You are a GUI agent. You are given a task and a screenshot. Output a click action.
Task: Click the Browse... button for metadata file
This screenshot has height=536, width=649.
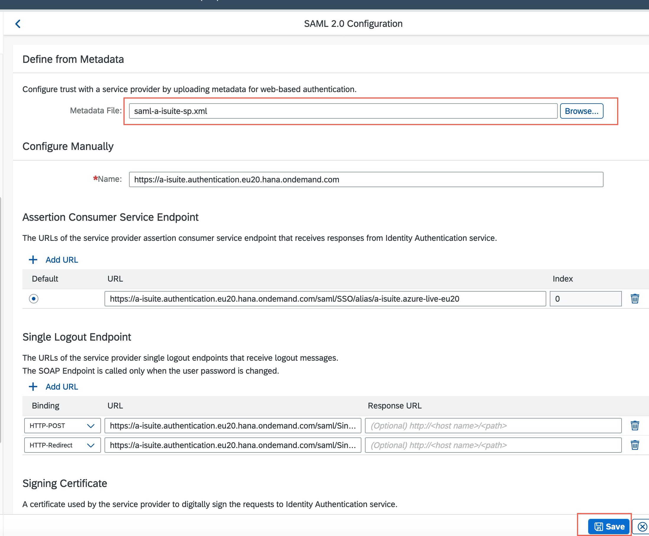point(581,111)
